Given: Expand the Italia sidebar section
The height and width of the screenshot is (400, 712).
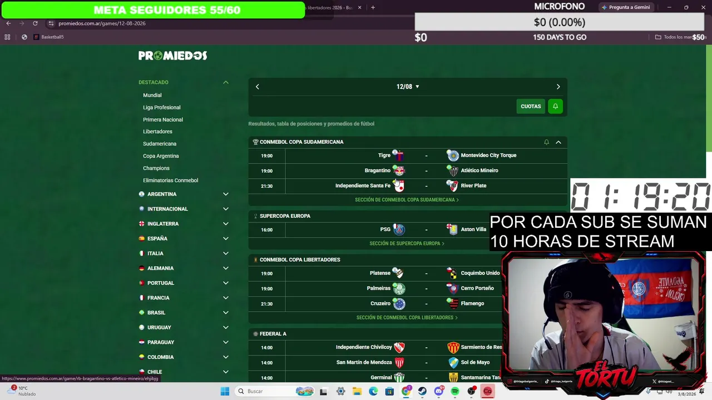Looking at the screenshot, I should click(x=226, y=253).
